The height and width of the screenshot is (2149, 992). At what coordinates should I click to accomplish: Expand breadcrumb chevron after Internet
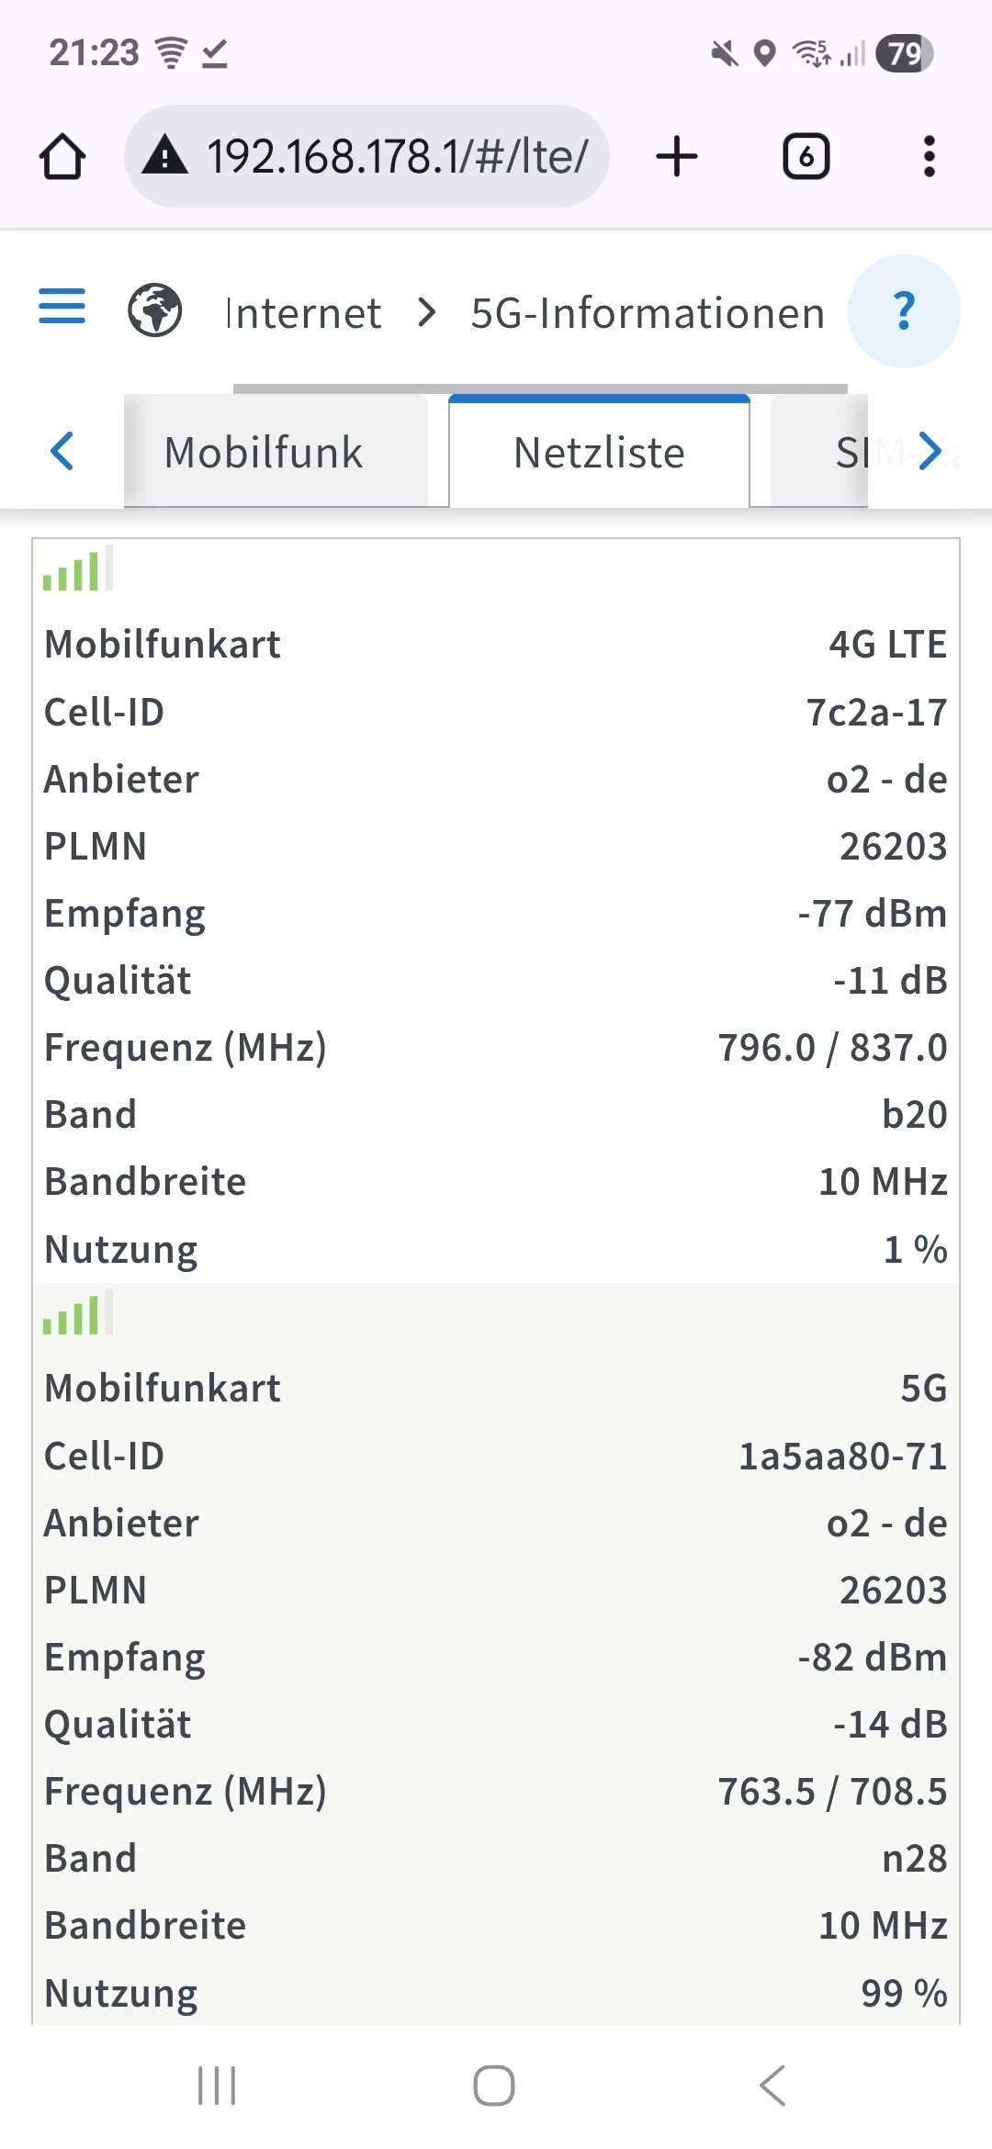[426, 312]
